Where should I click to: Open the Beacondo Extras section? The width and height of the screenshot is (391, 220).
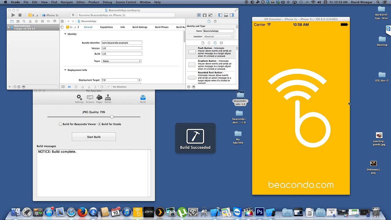click(x=108, y=99)
